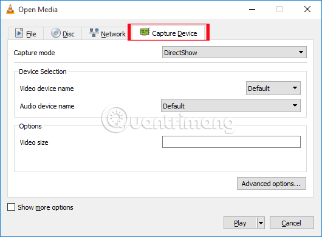Click the Device Selection group title

pos(43,72)
